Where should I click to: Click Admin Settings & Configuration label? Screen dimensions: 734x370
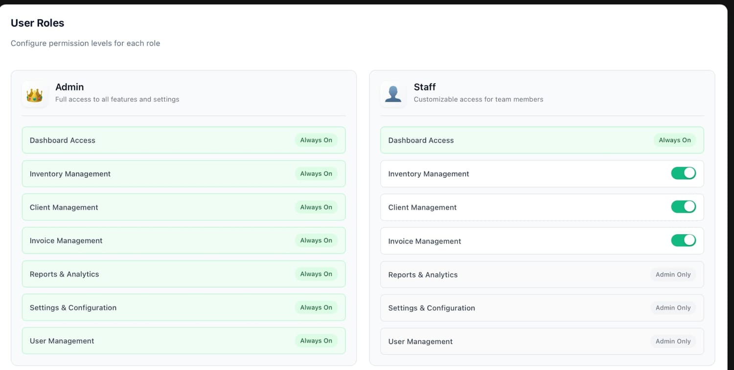pyautogui.click(x=73, y=308)
